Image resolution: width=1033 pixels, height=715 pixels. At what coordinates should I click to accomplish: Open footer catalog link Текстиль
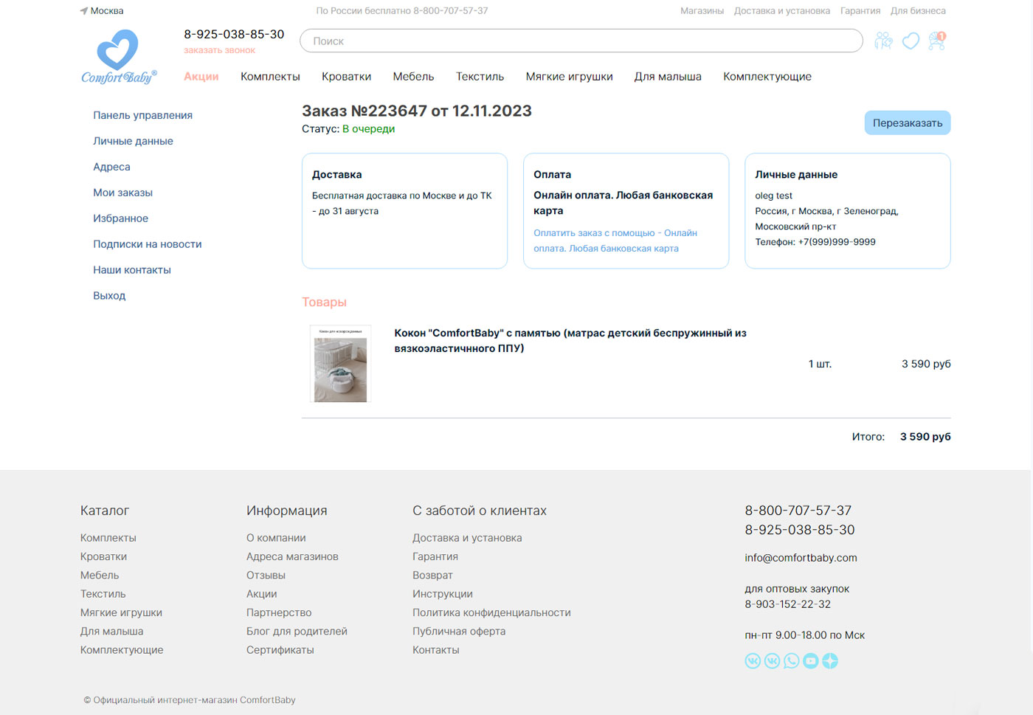click(103, 594)
